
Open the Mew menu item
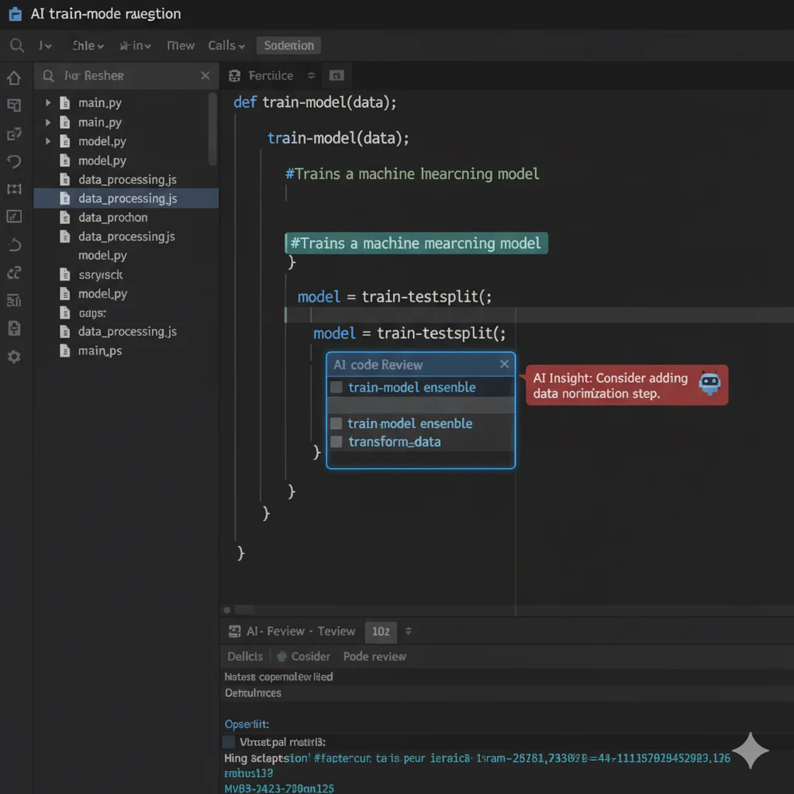click(x=180, y=46)
